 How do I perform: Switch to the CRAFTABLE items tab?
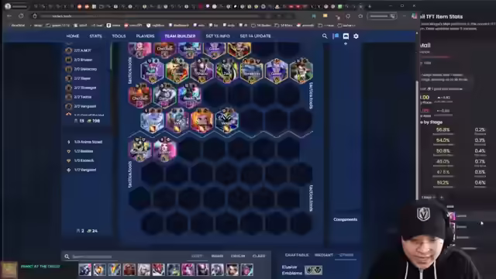point(296,255)
